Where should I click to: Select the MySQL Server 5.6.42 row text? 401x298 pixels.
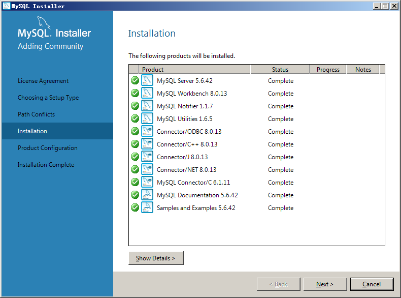(x=185, y=81)
